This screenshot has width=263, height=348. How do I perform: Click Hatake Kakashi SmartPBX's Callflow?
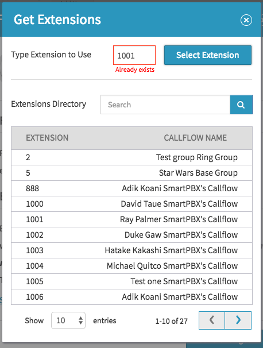pyautogui.click(x=171, y=250)
